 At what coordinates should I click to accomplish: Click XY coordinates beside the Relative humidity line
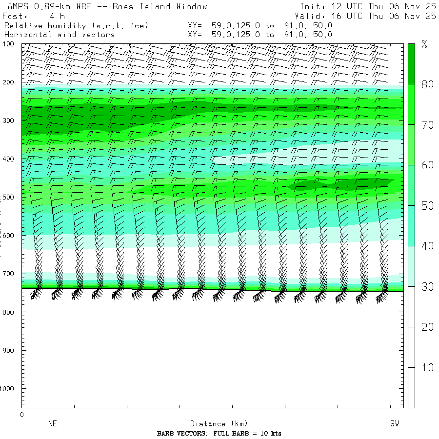(x=260, y=26)
